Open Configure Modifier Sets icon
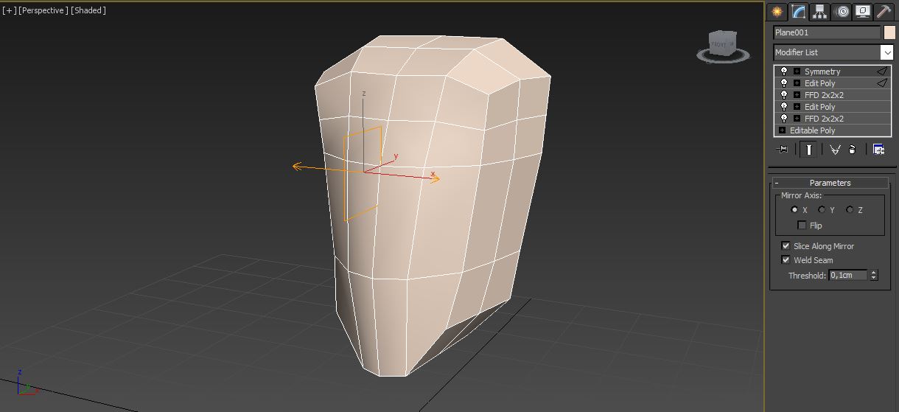 pyautogui.click(x=878, y=150)
